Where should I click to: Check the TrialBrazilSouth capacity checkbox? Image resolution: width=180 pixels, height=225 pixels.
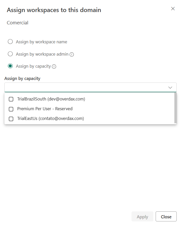pos(11,99)
